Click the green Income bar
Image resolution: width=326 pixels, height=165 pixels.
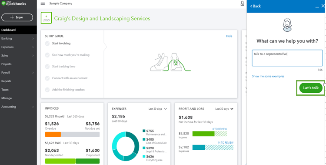(x=203, y=134)
